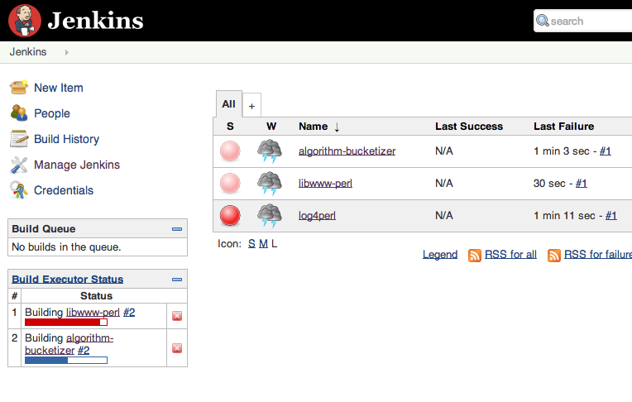Click N/A last success for algorithm-bucketizer
The image size is (632, 402).
(x=443, y=151)
